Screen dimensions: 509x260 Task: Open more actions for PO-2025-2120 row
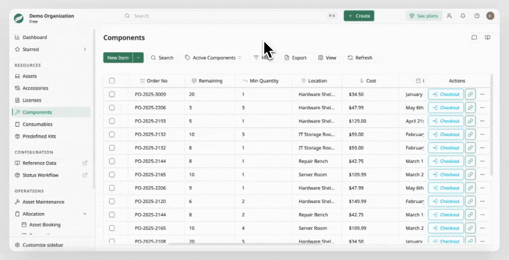pos(482,201)
